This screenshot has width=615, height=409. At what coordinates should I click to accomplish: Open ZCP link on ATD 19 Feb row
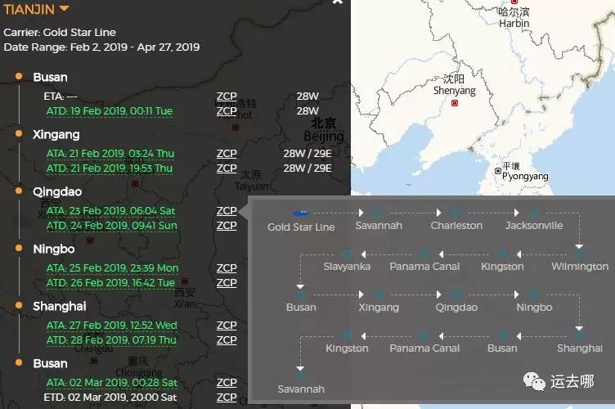[x=227, y=111]
